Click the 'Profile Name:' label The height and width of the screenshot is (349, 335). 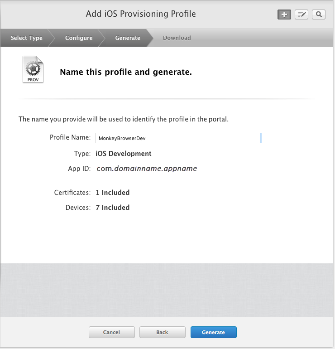click(x=70, y=137)
